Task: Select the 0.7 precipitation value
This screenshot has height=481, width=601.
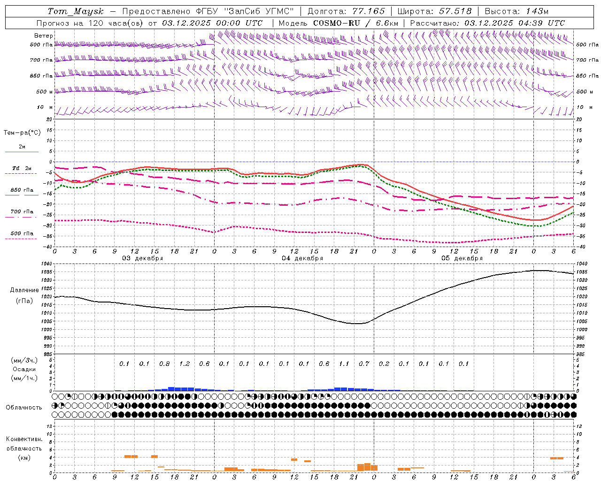Action: pyautogui.click(x=364, y=364)
